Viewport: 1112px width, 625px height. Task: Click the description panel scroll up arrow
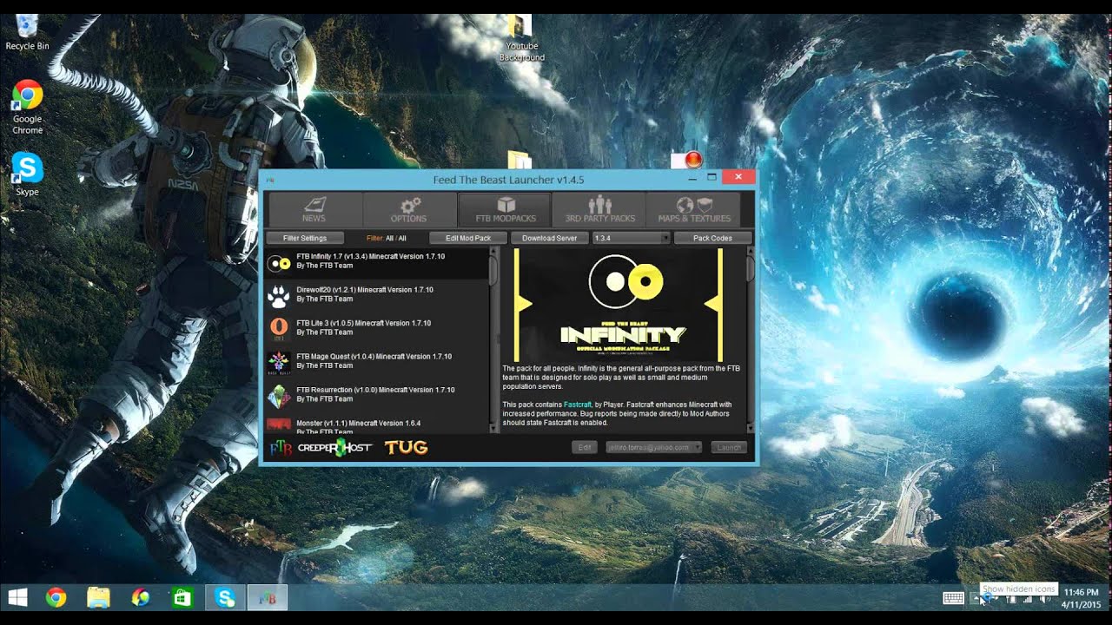(x=750, y=252)
